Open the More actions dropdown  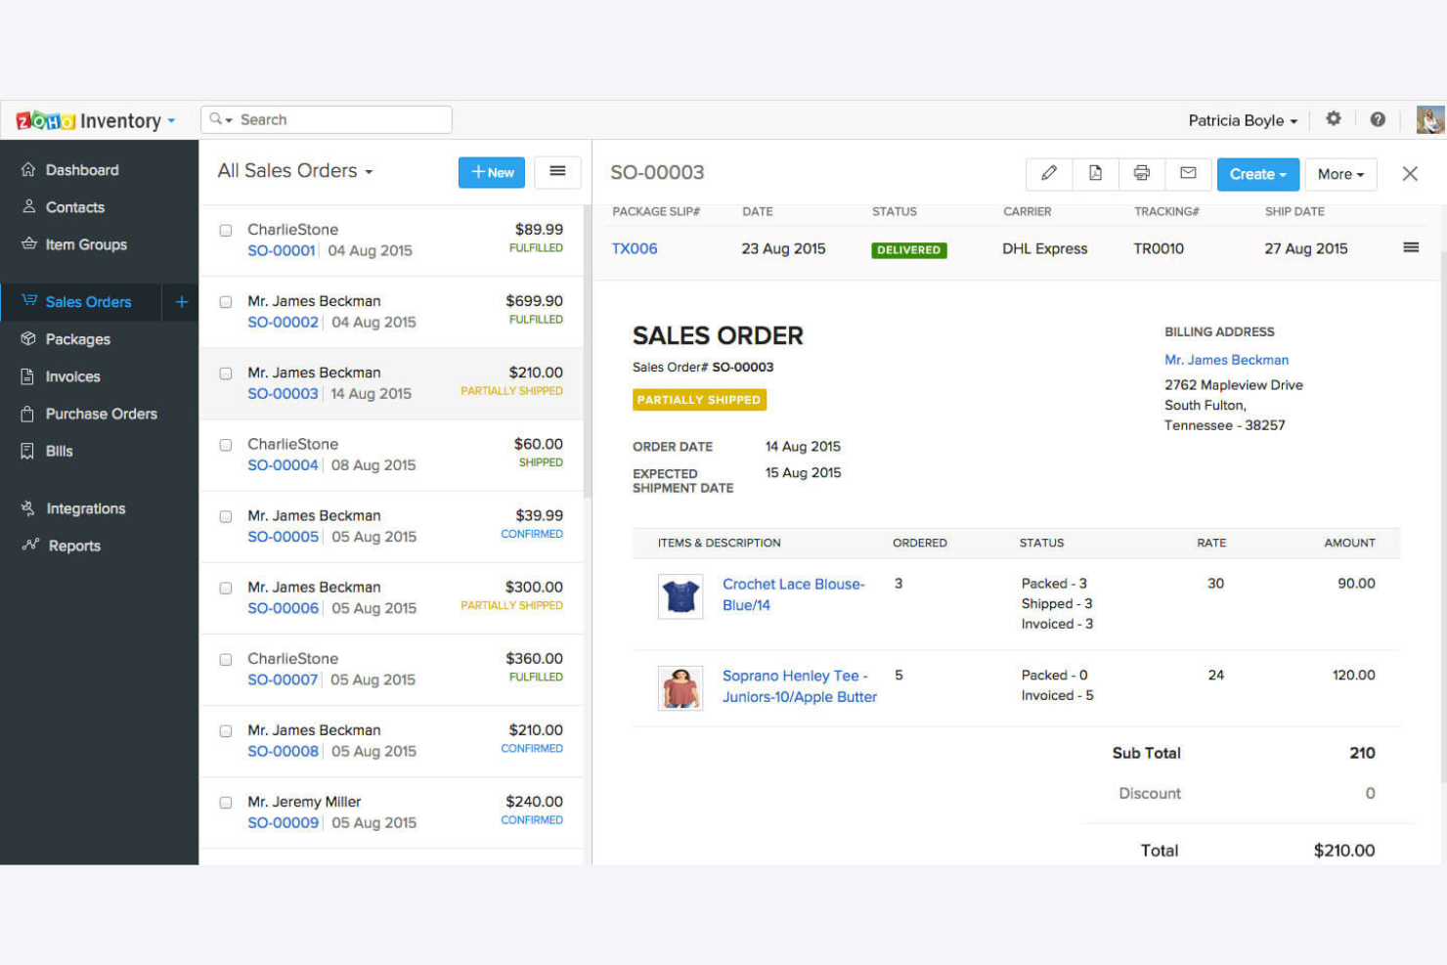1340,174
